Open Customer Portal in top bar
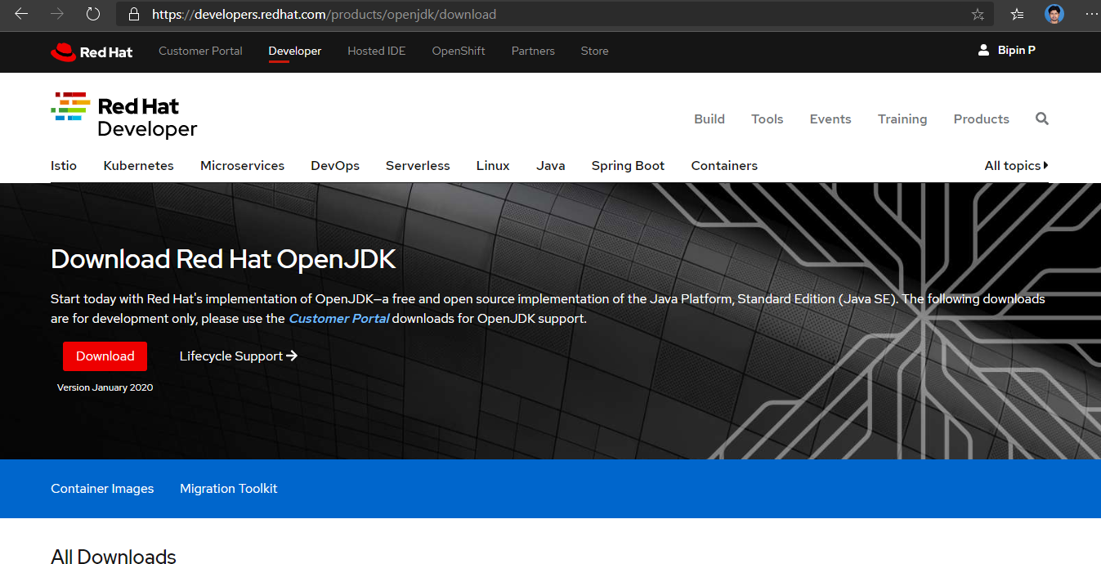1101x564 pixels. pyautogui.click(x=200, y=51)
